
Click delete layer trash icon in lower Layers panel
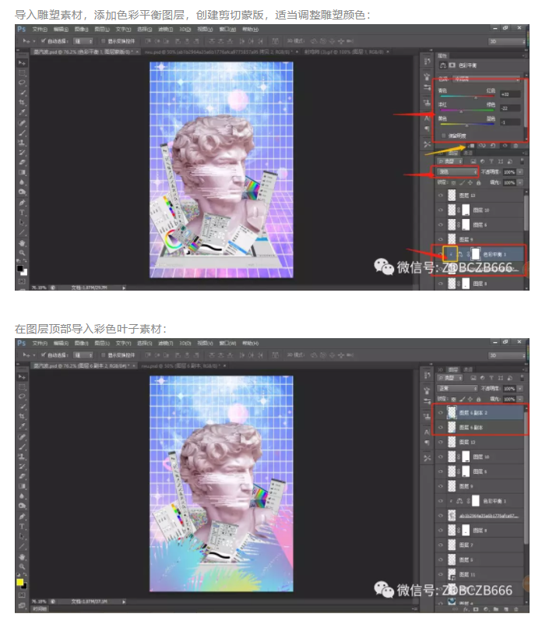[516, 609]
